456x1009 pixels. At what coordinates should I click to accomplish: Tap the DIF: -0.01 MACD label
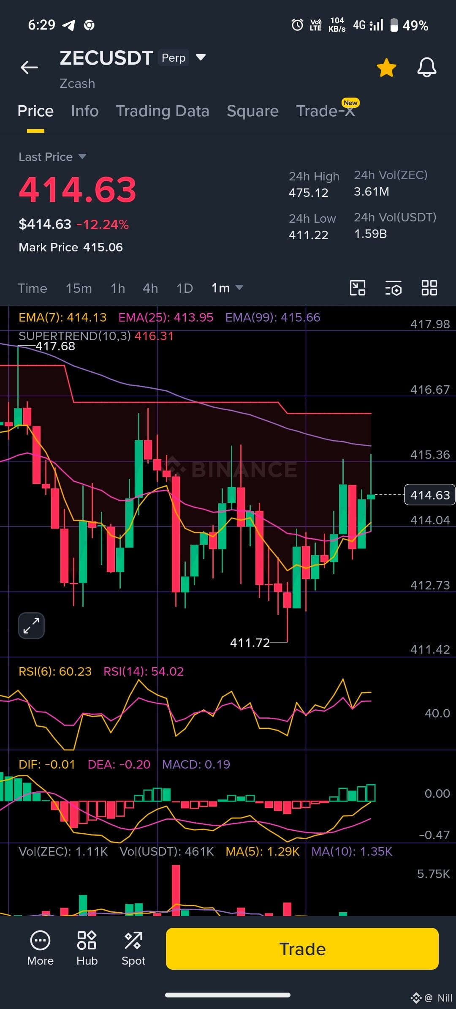(x=47, y=764)
